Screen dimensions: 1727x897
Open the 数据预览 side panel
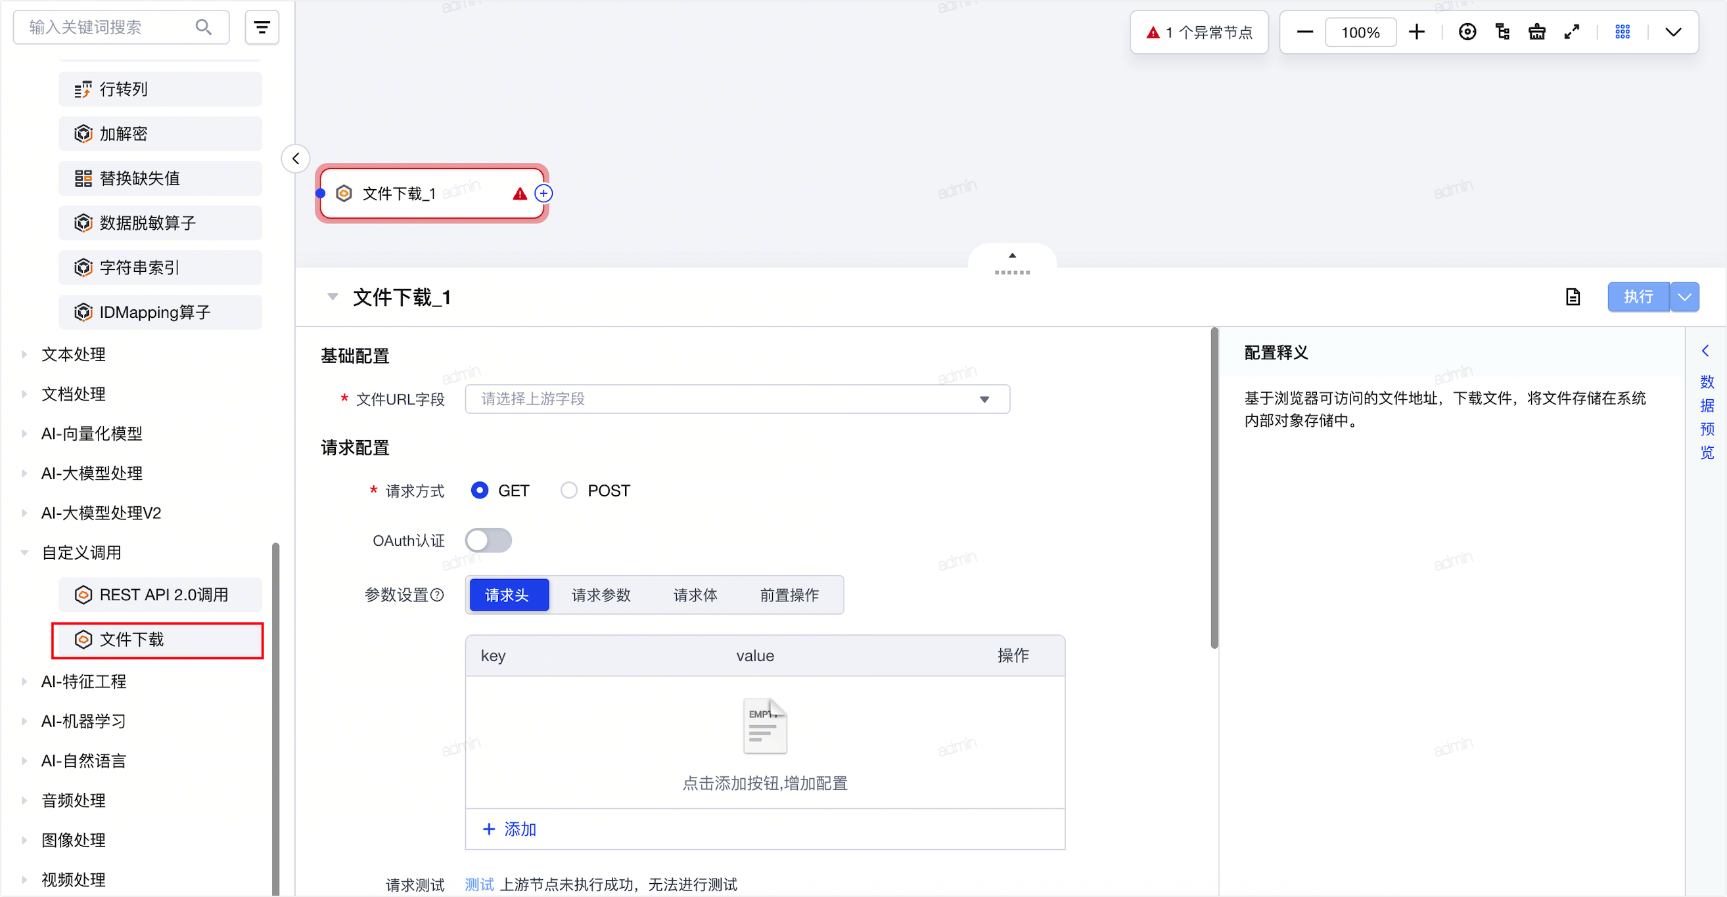pos(1707,418)
